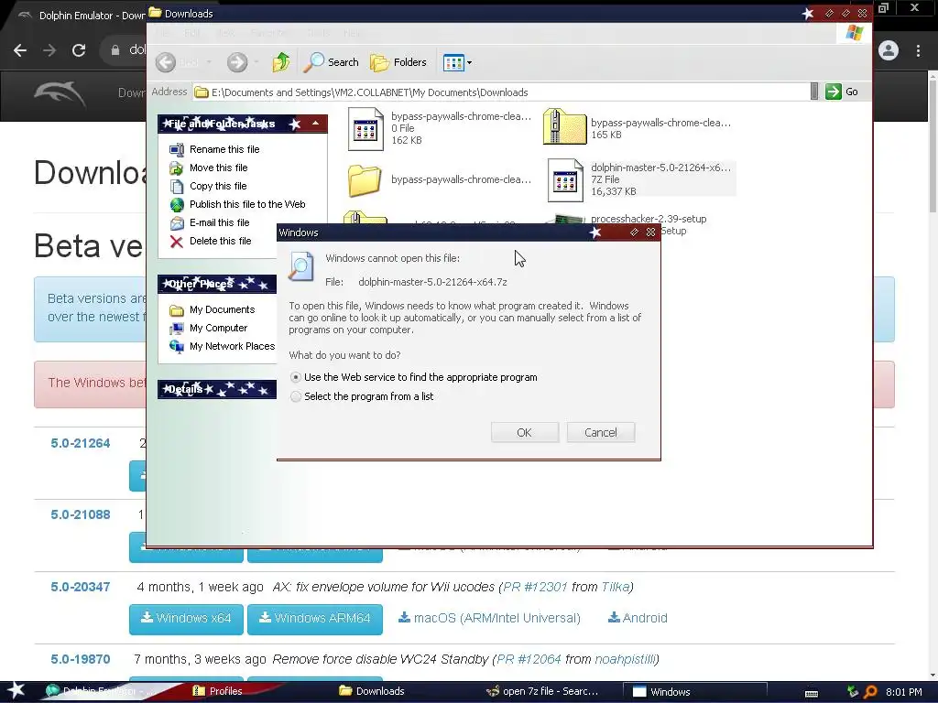Select the processhacker-2.39-setup file name
The height and width of the screenshot is (703, 938).
649,219
